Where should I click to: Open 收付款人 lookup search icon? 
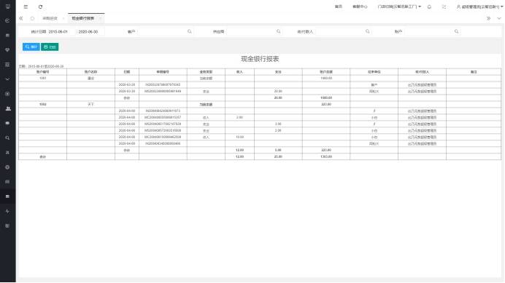click(368, 31)
